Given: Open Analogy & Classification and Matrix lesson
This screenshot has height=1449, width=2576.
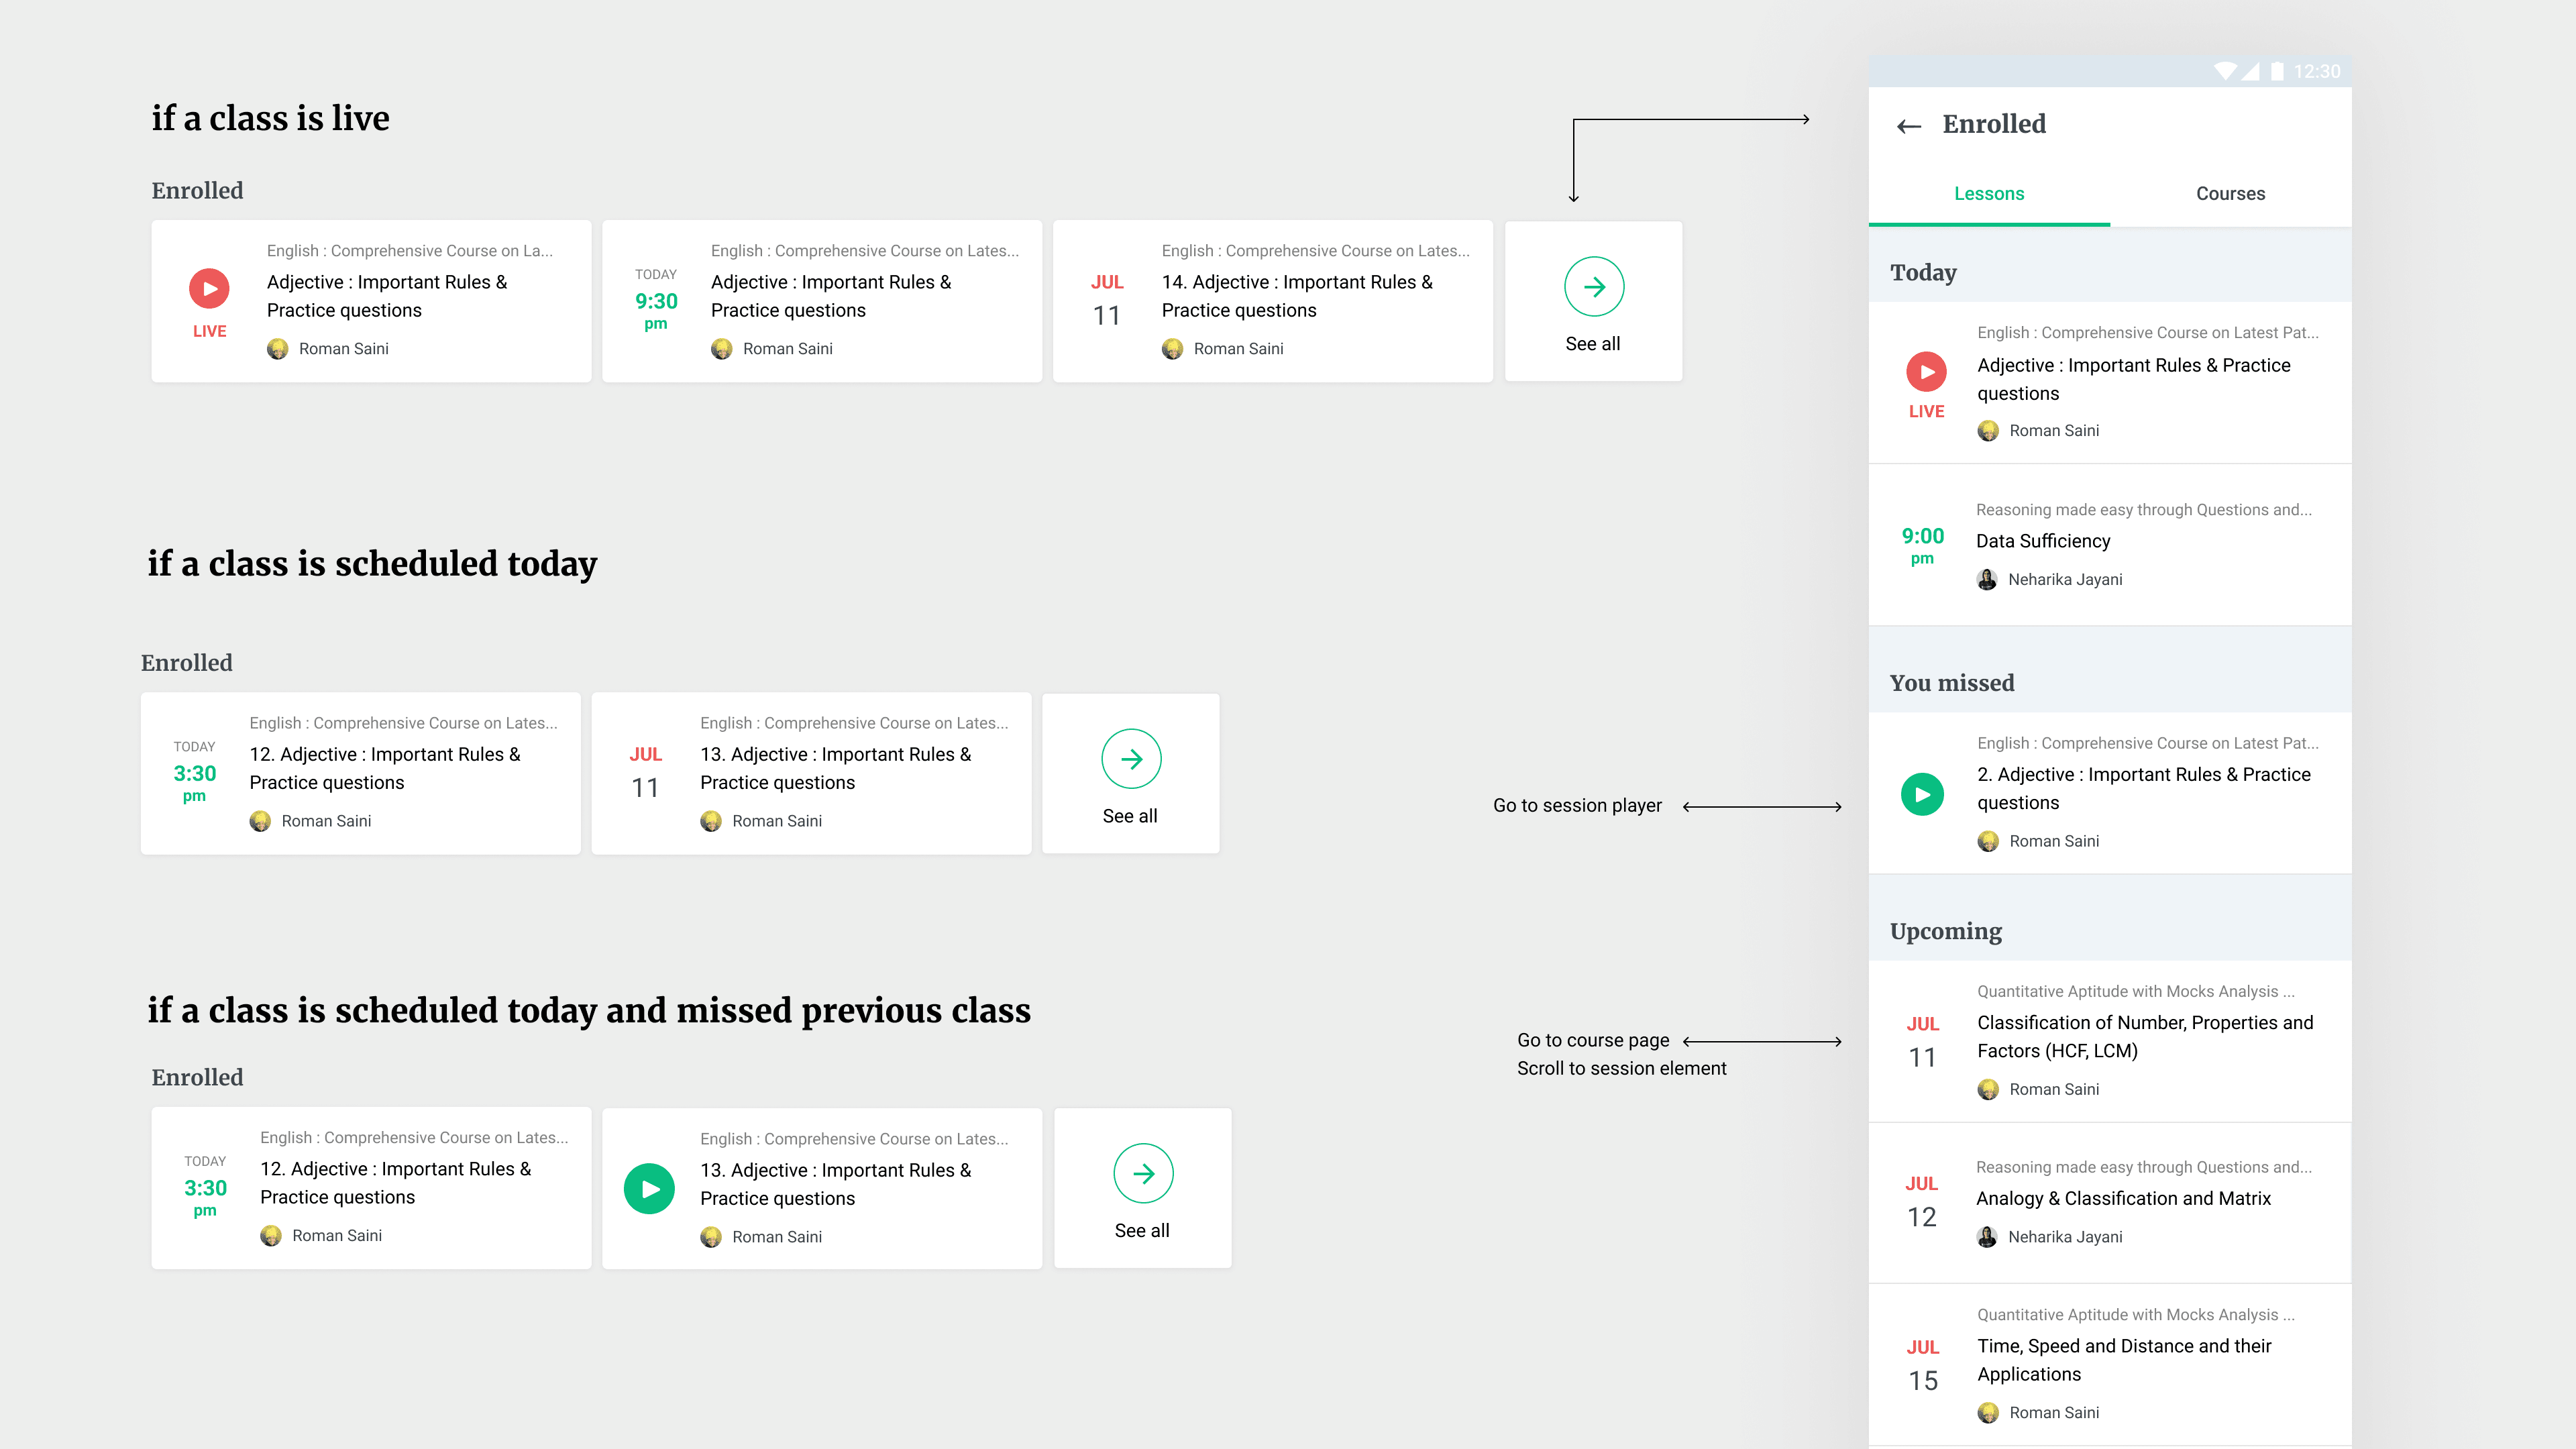Looking at the screenshot, I should [2122, 1198].
